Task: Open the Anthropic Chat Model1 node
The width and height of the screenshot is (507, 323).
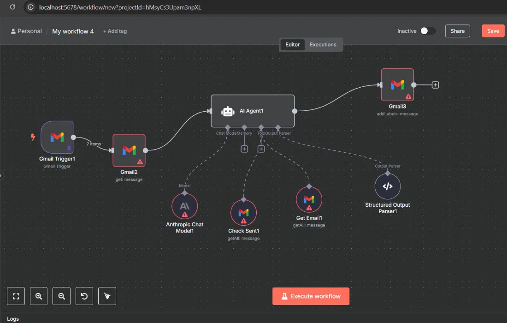Action: [x=184, y=206]
